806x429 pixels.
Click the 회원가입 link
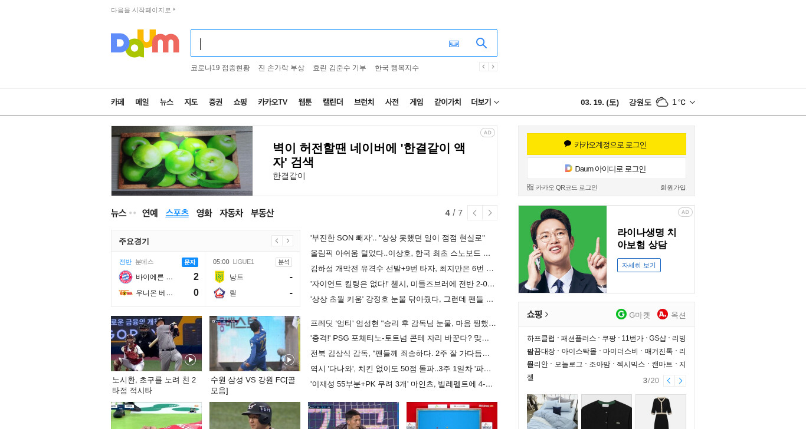673,187
